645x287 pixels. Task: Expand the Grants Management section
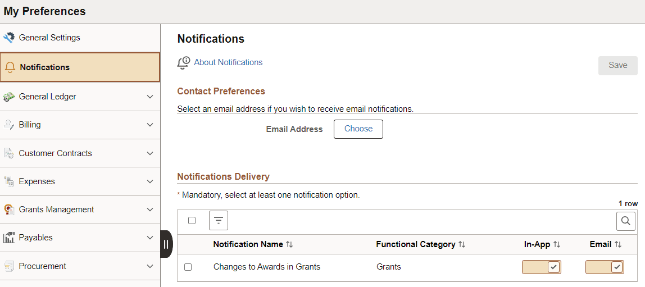click(150, 209)
